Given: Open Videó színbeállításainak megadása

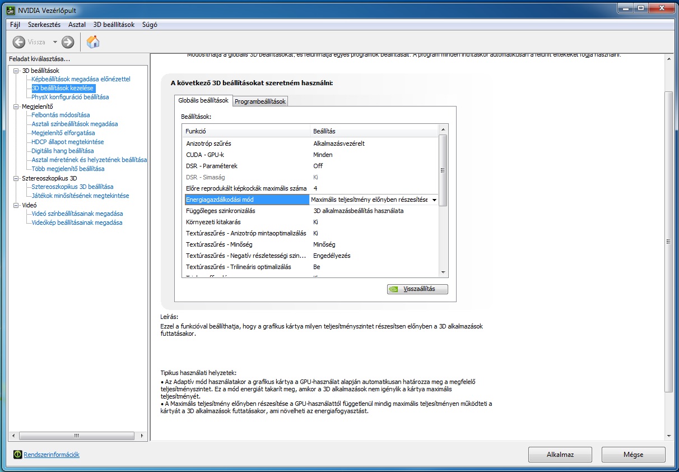Looking at the screenshot, I should (77, 214).
